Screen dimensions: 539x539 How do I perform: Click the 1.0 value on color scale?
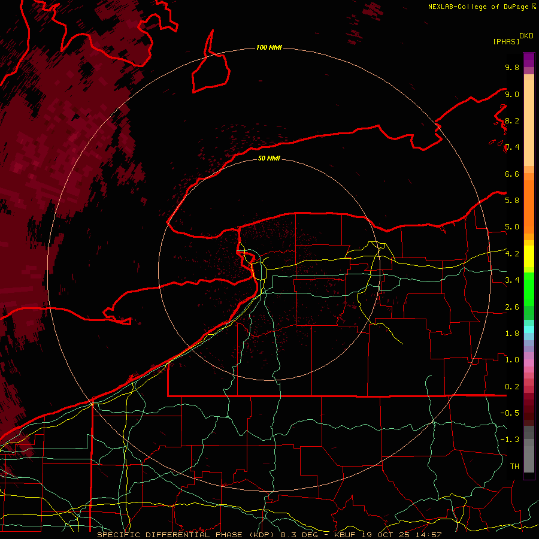pyautogui.click(x=512, y=359)
